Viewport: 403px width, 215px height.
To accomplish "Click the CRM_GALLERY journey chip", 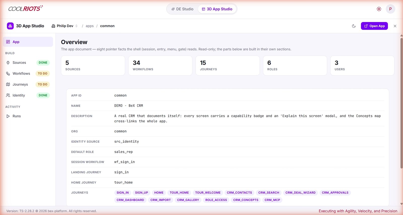I will coord(188,200).
